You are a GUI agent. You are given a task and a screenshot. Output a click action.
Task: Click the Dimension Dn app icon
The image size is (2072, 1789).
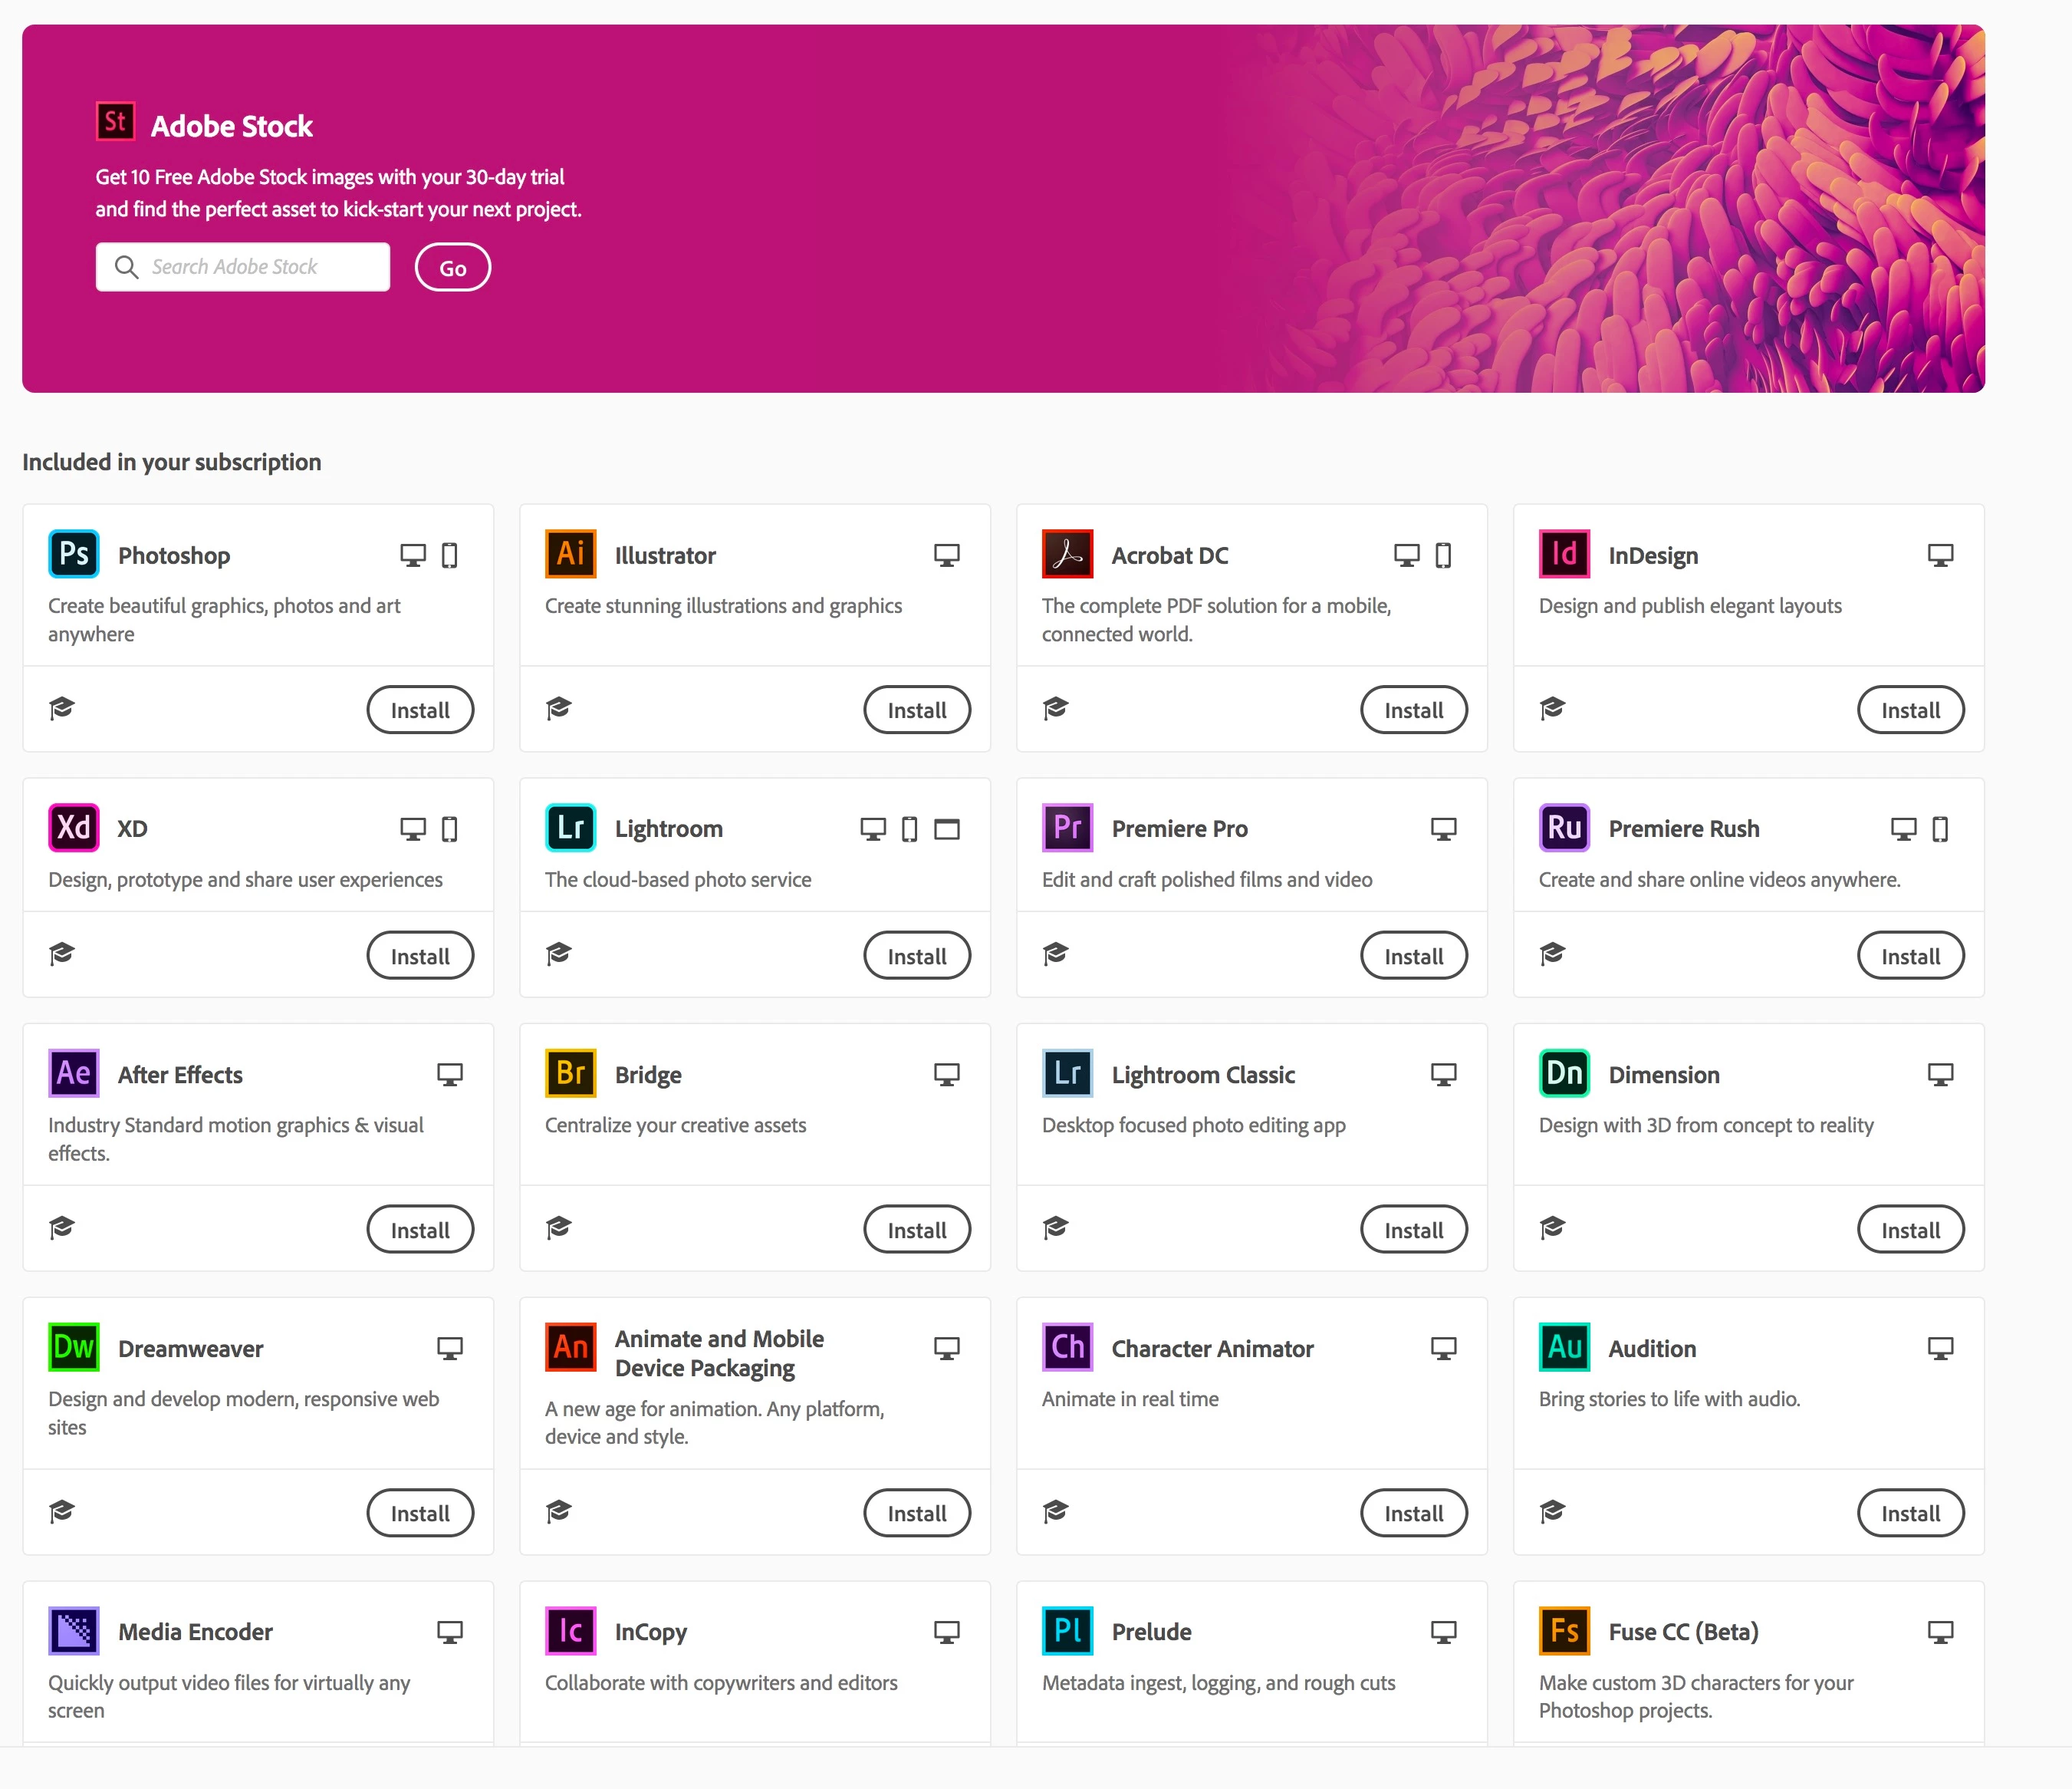click(x=1564, y=1073)
